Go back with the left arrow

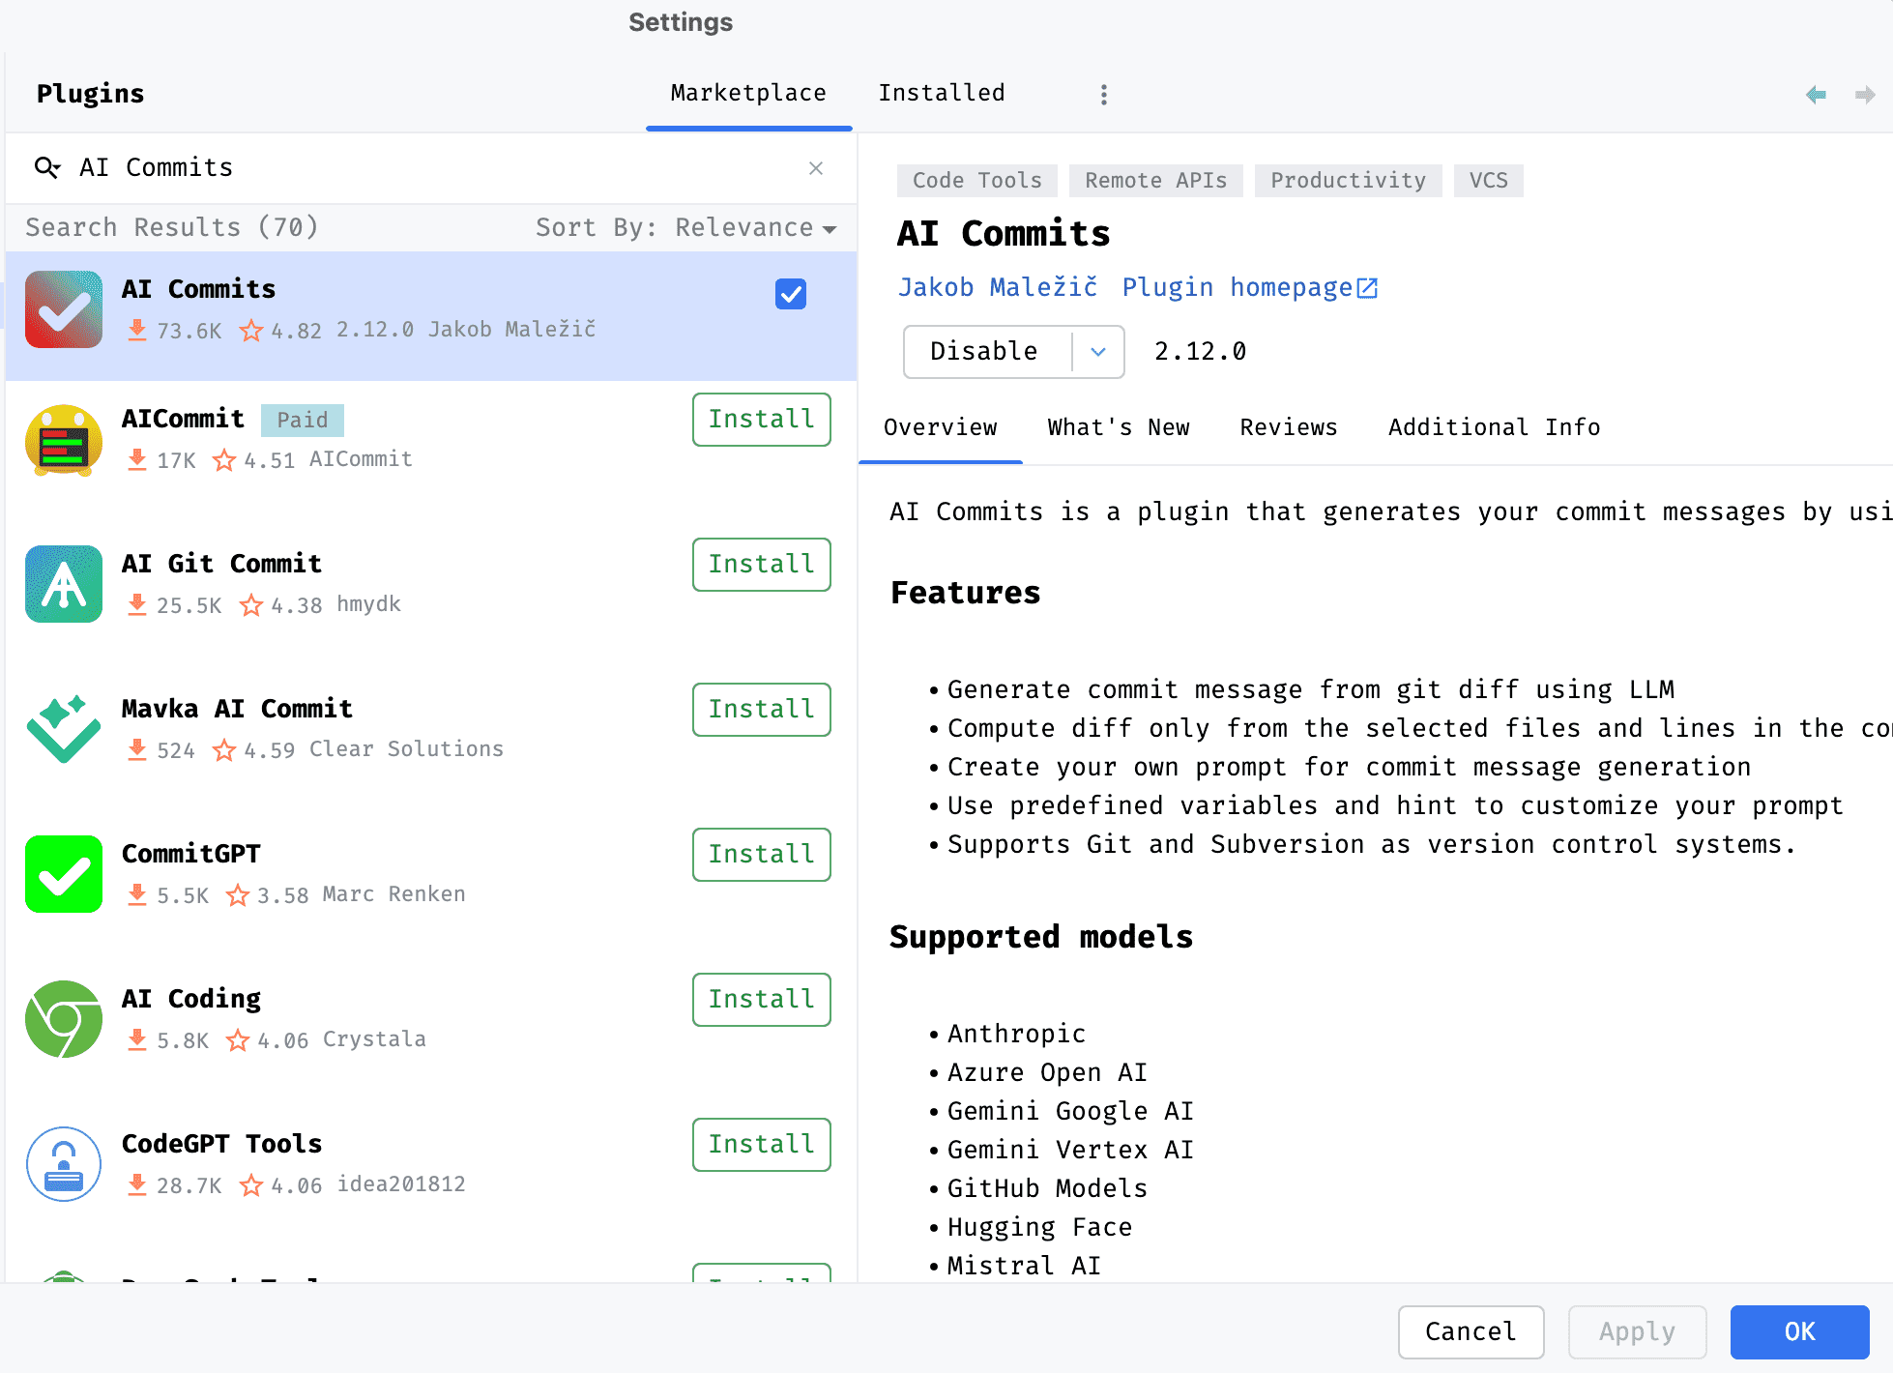pos(1816,94)
